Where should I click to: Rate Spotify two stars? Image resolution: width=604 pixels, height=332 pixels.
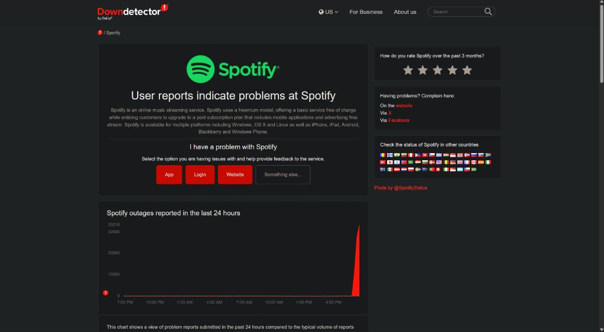tap(423, 70)
